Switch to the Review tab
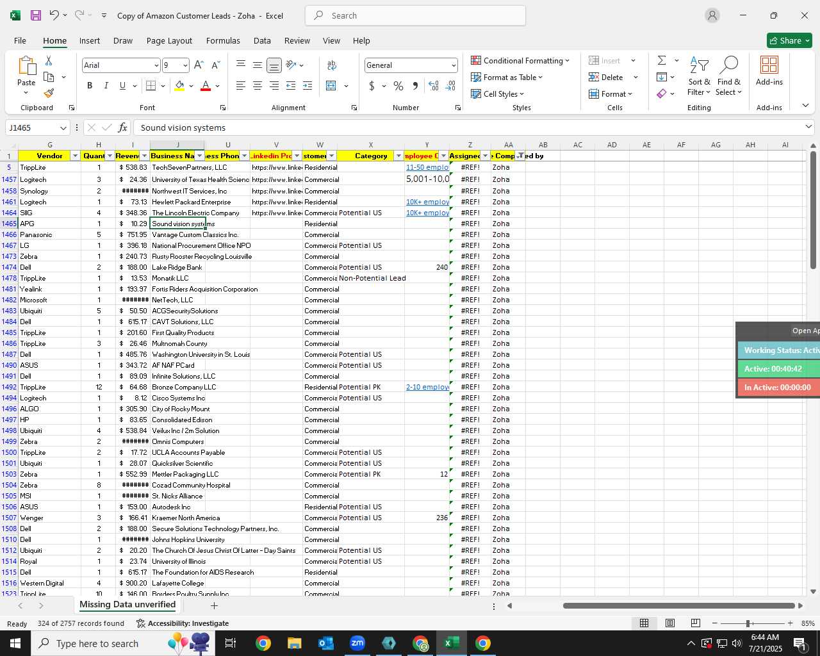 click(x=297, y=40)
